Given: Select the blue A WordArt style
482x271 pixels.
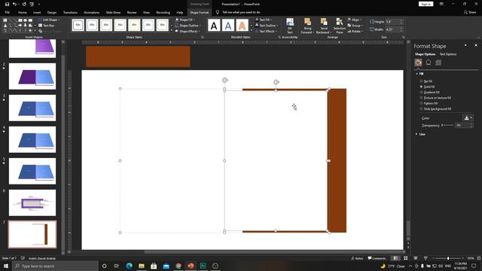Looking at the screenshot, I should pyautogui.click(x=228, y=26).
